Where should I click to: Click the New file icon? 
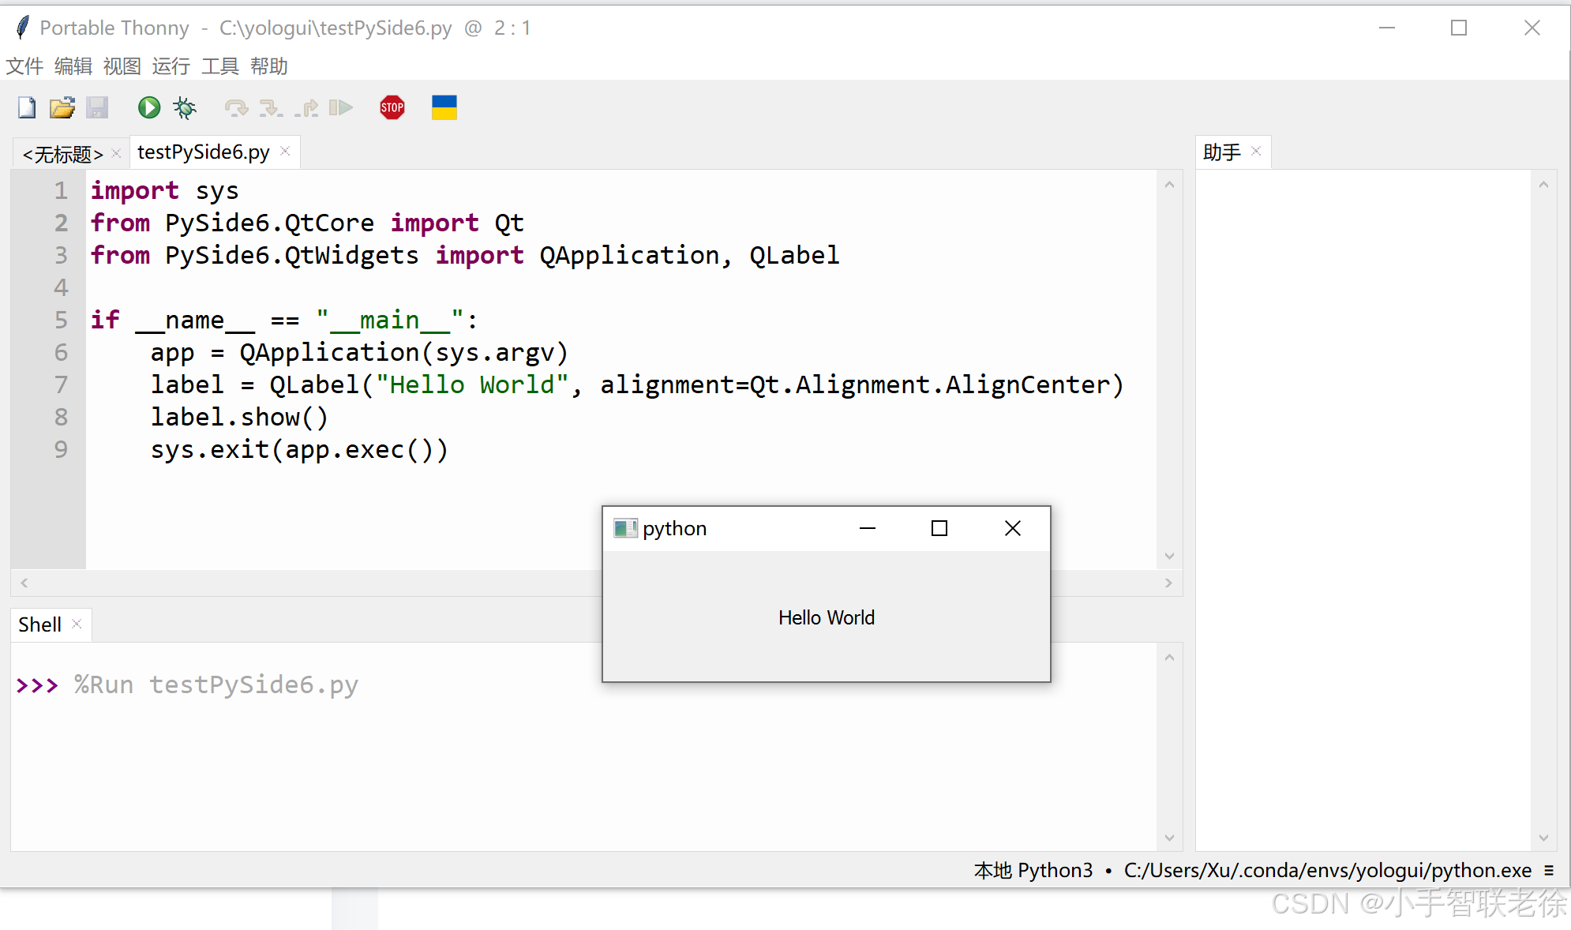pyautogui.click(x=27, y=107)
